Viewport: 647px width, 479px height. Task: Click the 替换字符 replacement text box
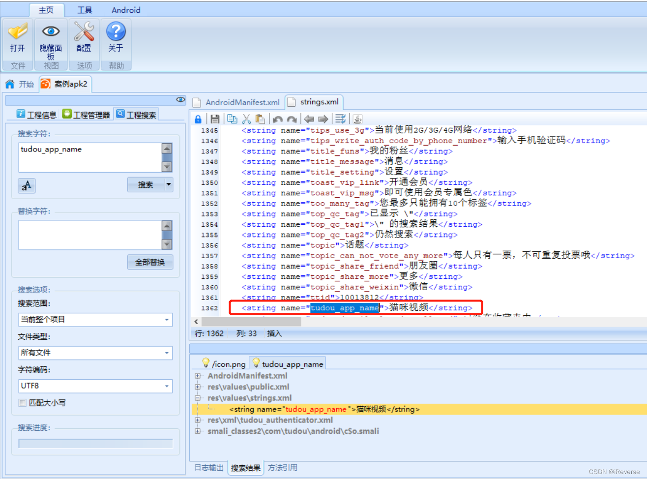(x=90, y=235)
